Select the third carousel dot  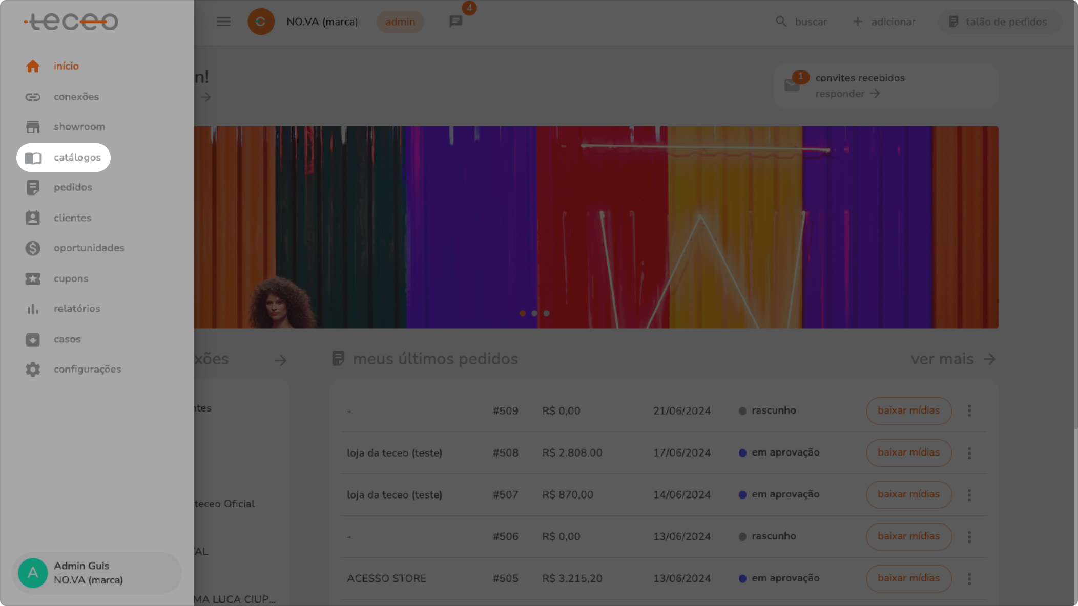tap(547, 313)
